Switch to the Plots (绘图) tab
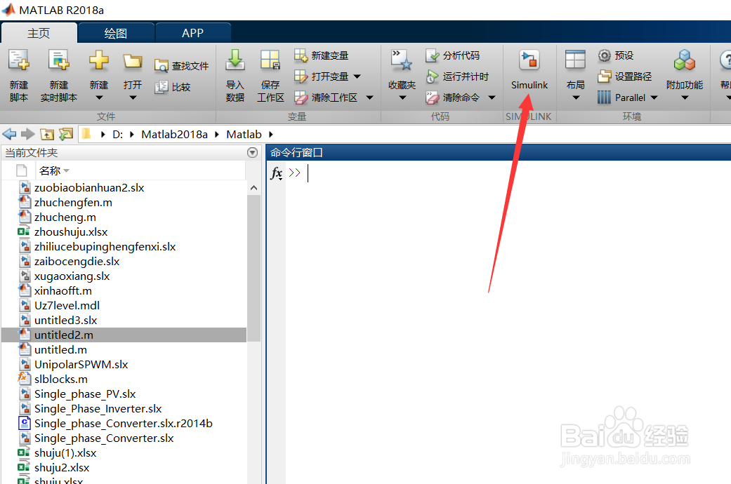Image resolution: width=731 pixels, height=484 pixels. [116, 33]
